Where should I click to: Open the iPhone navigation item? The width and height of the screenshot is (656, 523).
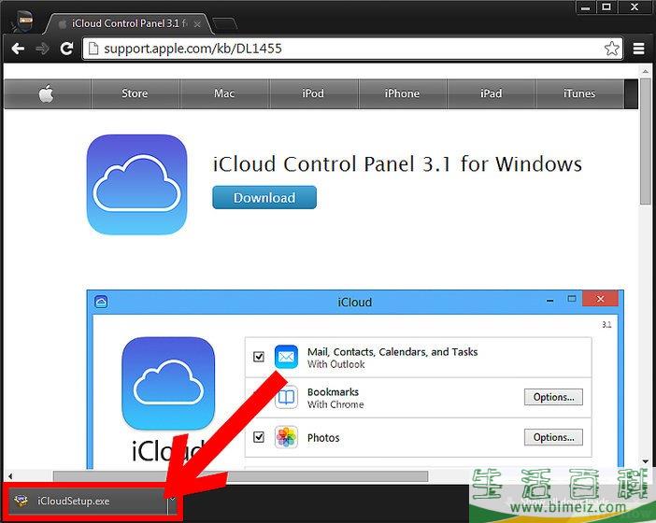pos(402,93)
